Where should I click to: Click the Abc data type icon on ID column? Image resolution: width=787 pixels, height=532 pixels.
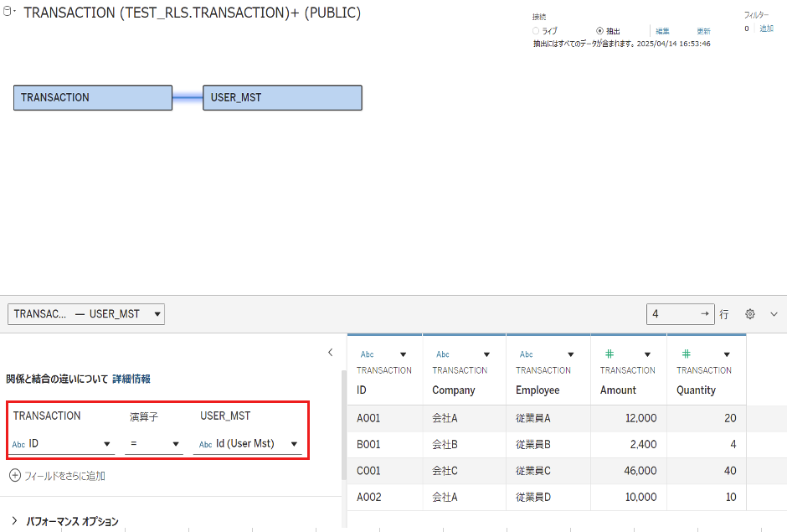point(367,354)
